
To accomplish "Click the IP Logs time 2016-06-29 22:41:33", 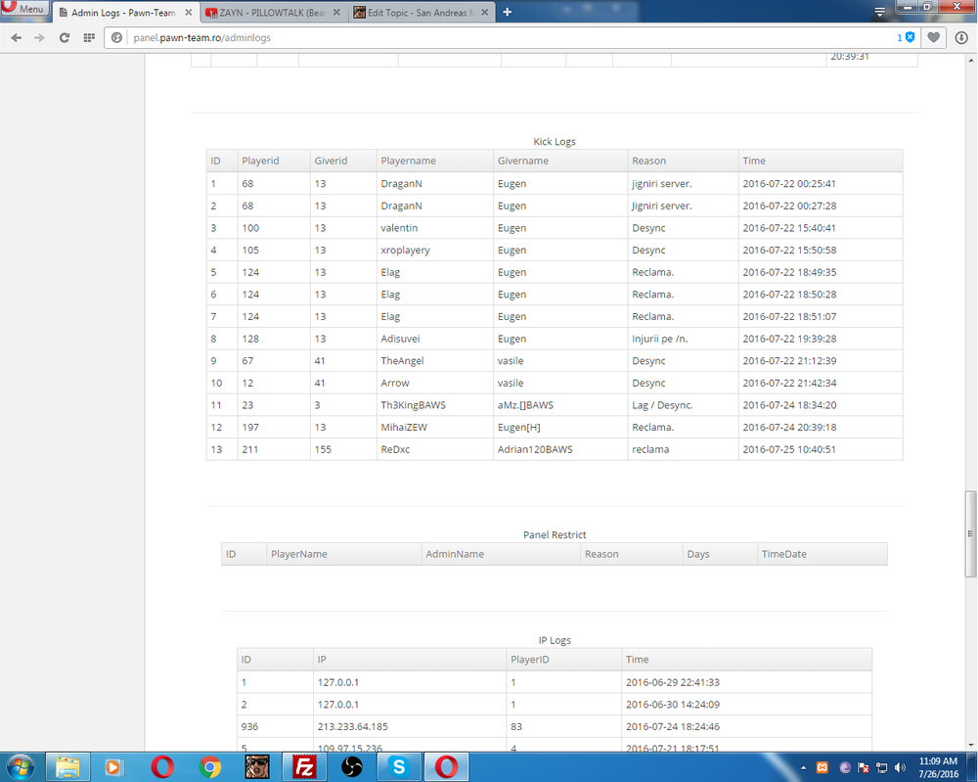I will (x=673, y=682).
